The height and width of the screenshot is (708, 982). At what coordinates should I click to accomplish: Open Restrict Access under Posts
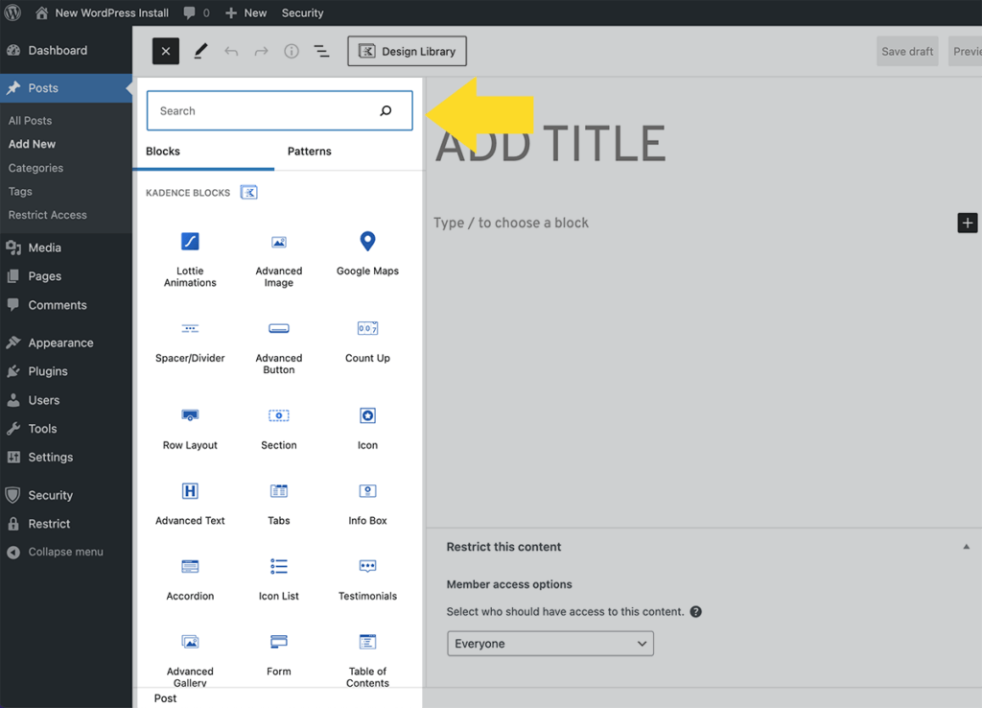48,215
